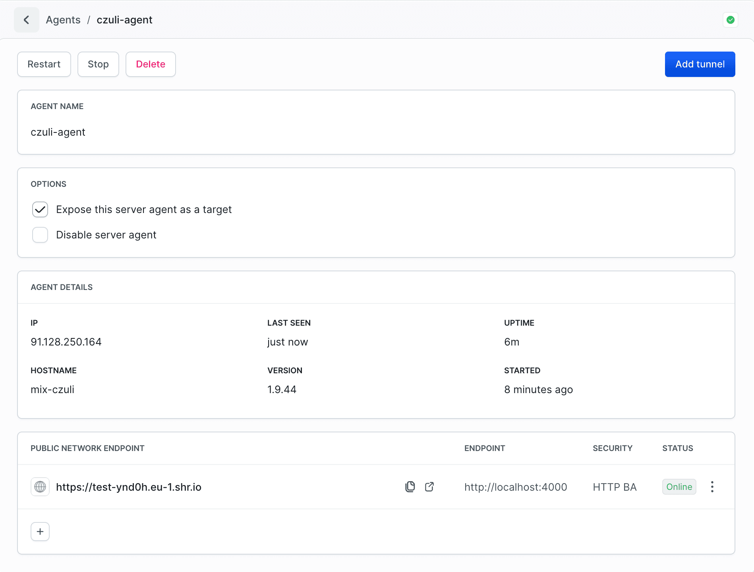Restart the agent
This screenshot has width=754, height=572.
pyautogui.click(x=44, y=64)
